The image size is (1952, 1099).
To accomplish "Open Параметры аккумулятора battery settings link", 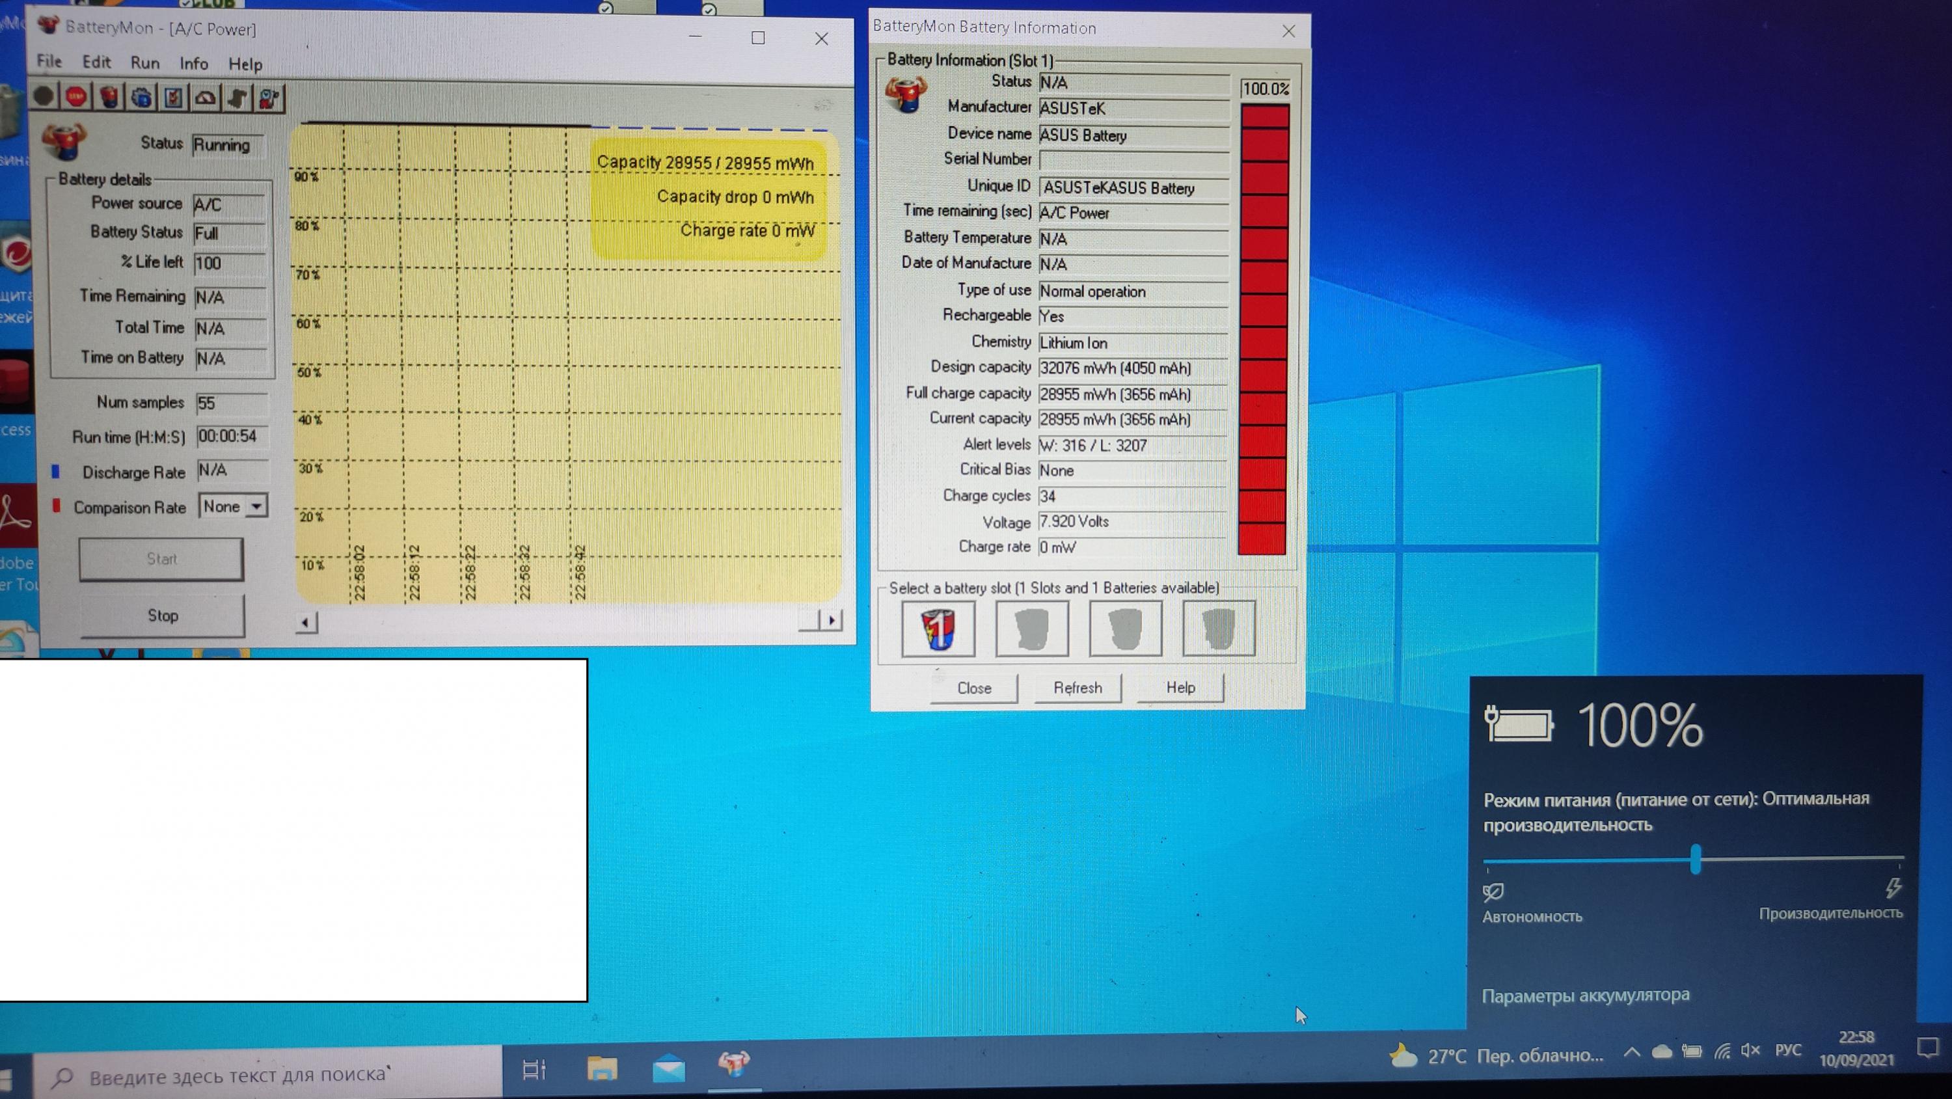I will pyautogui.click(x=1585, y=995).
